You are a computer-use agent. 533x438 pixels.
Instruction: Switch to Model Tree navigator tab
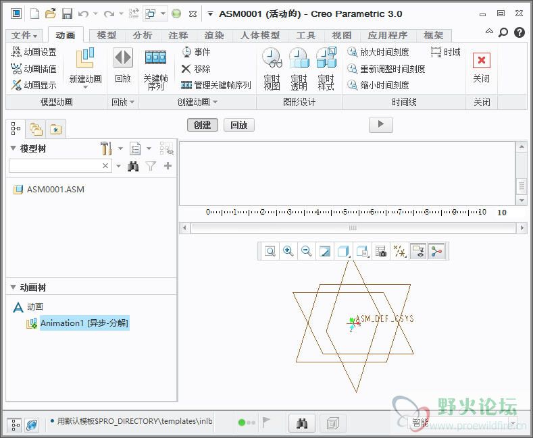point(16,129)
